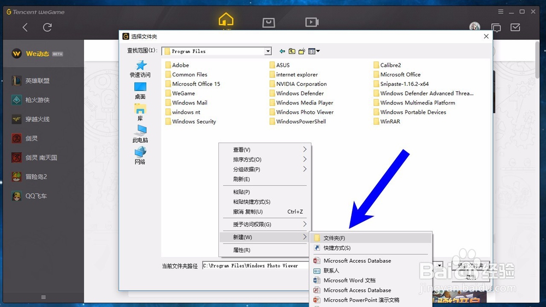Viewport: 546px width, 307px height.
Task: Open WeGame hamburger menu at top
Action: coord(501,11)
